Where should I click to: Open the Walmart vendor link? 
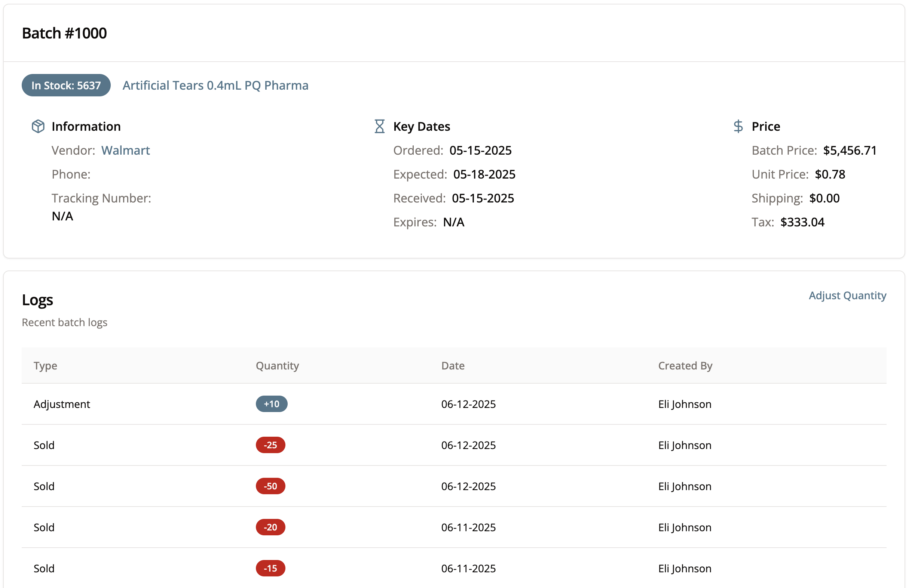point(125,150)
